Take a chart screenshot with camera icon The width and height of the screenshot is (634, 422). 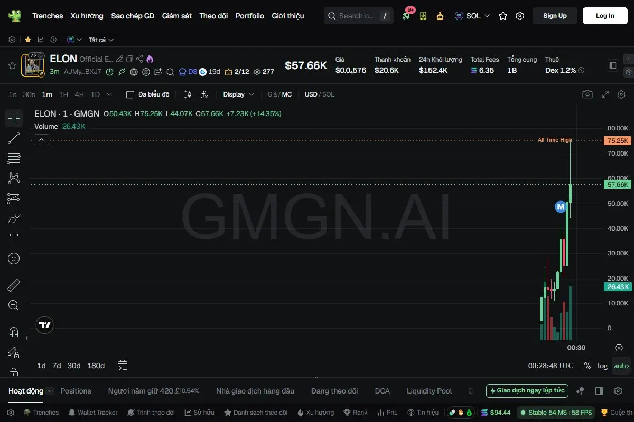[588, 94]
